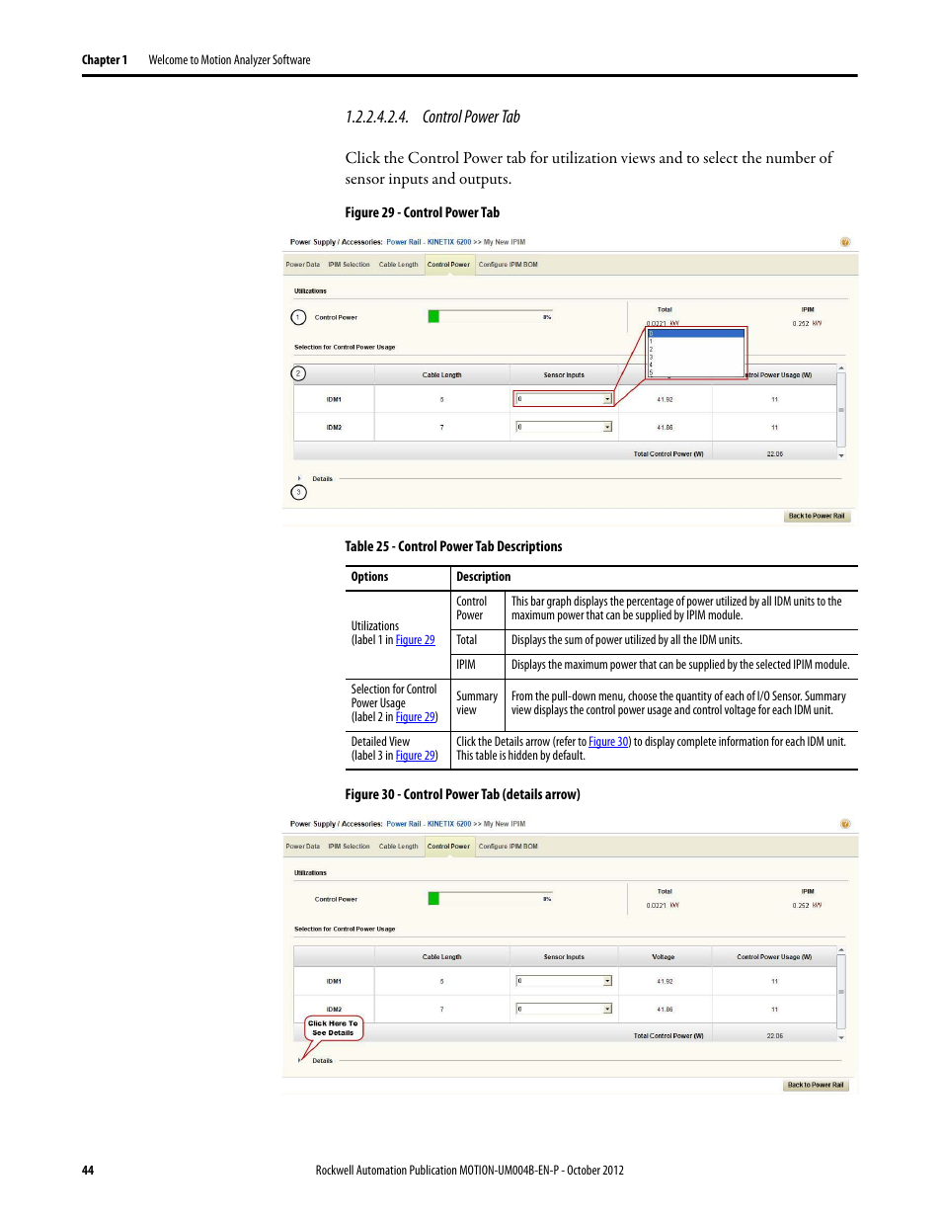Follow KINETIX 6200 breadcrumb link in Figure 29
Screen dimensions: 942x1220
click(449, 242)
